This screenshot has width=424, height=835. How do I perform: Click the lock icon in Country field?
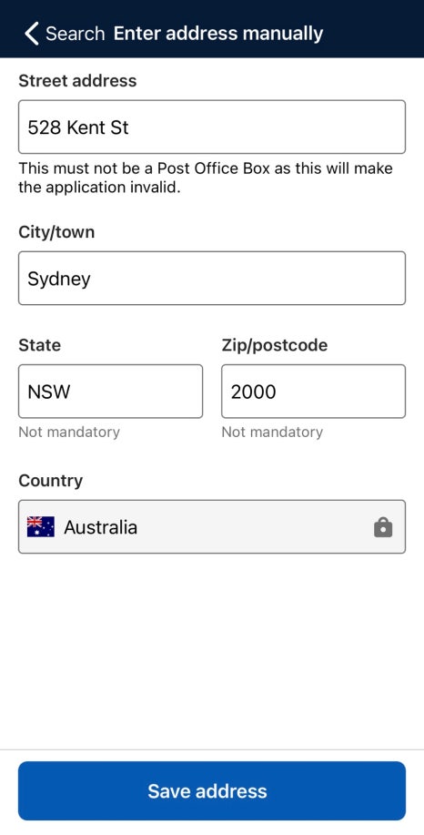coord(383,527)
